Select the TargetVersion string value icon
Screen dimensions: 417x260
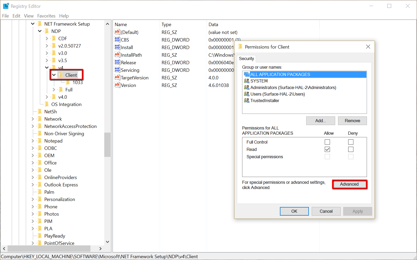tap(117, 78)
